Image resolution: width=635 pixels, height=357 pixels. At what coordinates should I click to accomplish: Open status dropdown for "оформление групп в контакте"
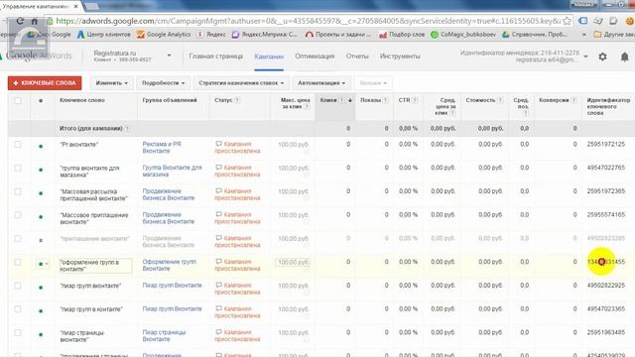pos(43,264)
